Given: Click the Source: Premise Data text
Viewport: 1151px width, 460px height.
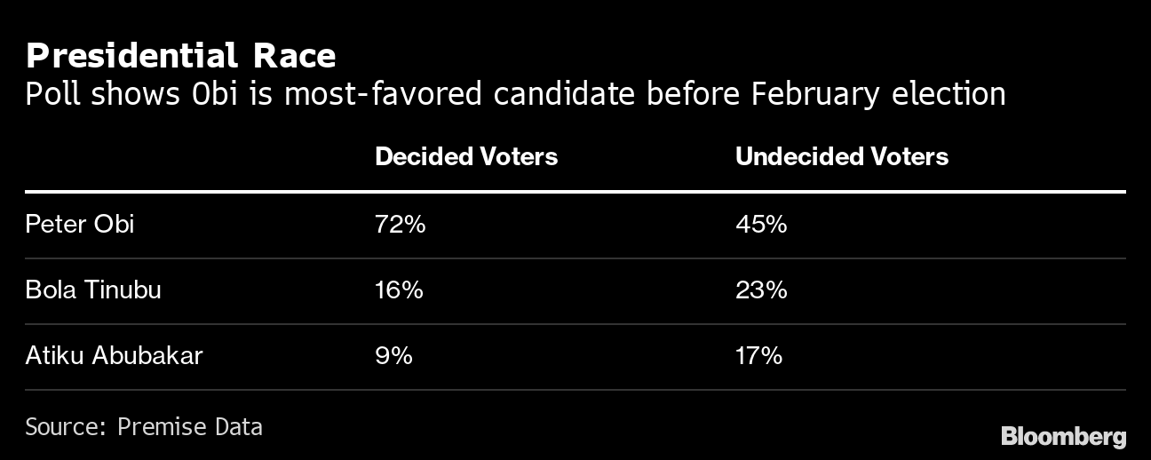Looking at the screenshot, I should pos(143,426).
